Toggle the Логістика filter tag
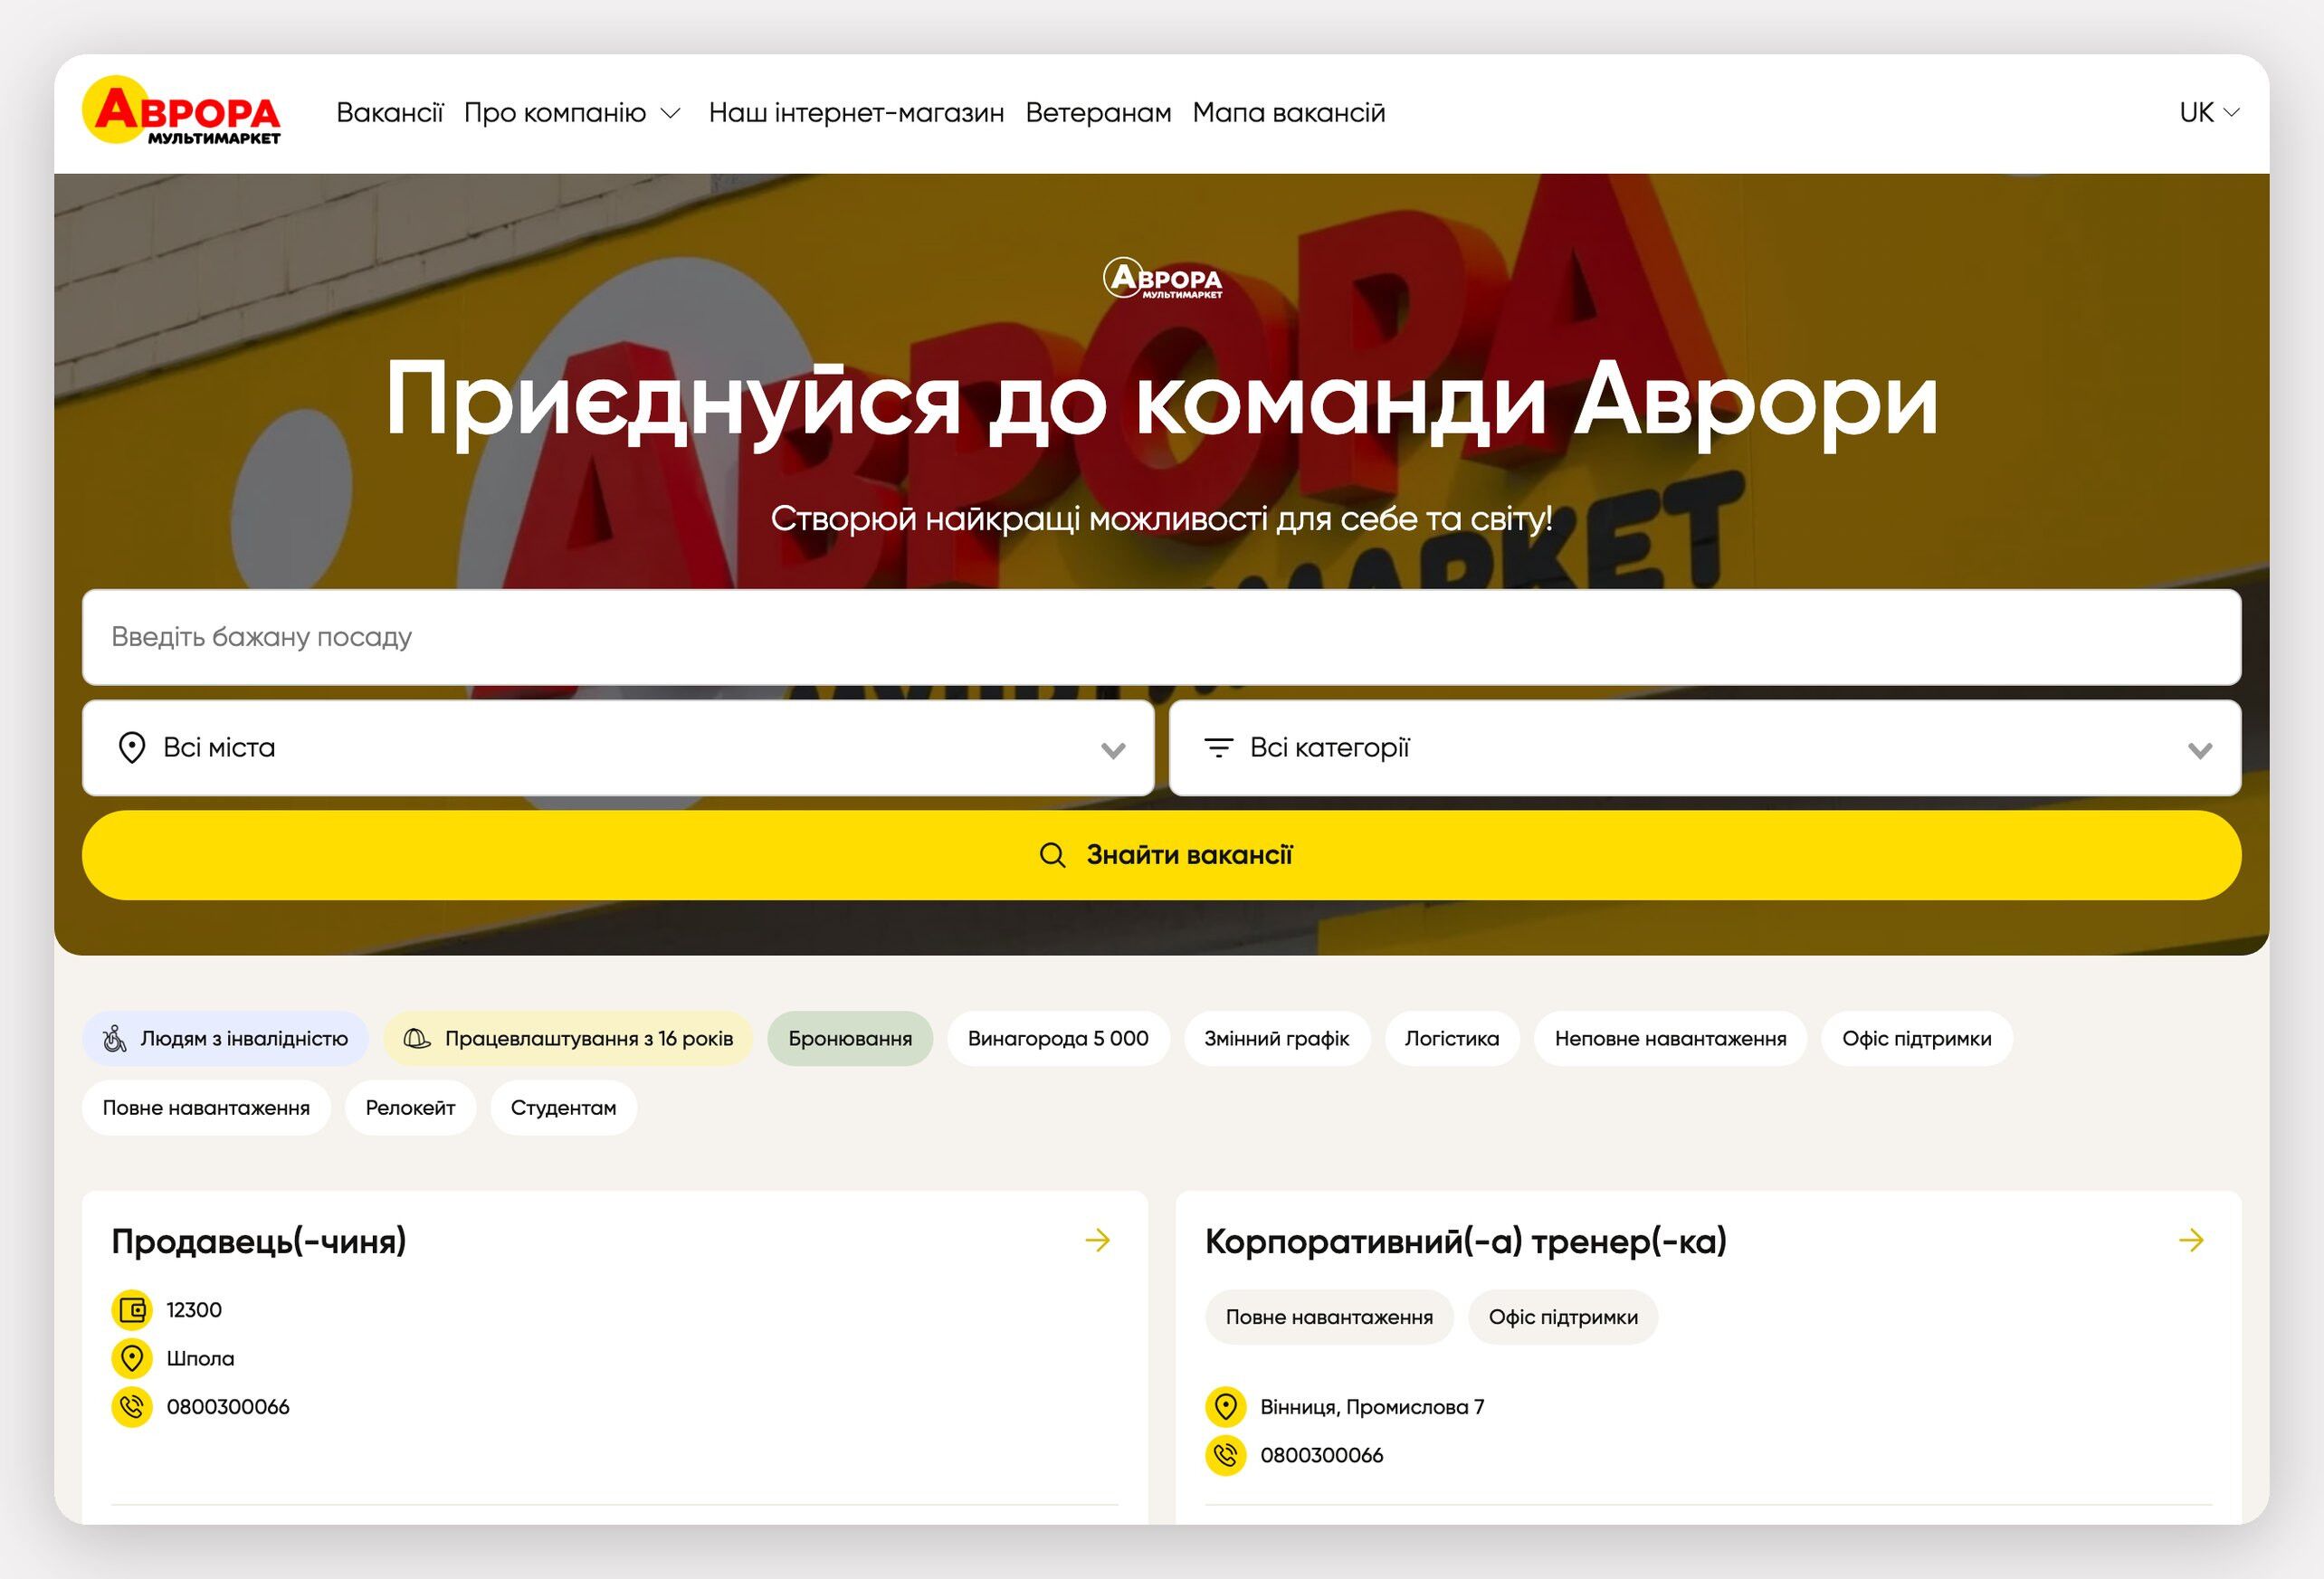The height and width of the screenshot is (1579, 2324). click(x=1452, y=1039)
